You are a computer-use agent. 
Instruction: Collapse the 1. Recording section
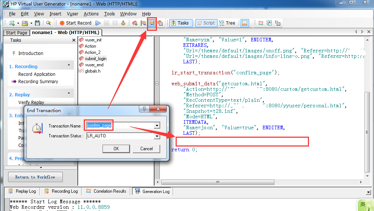[69, 65]
